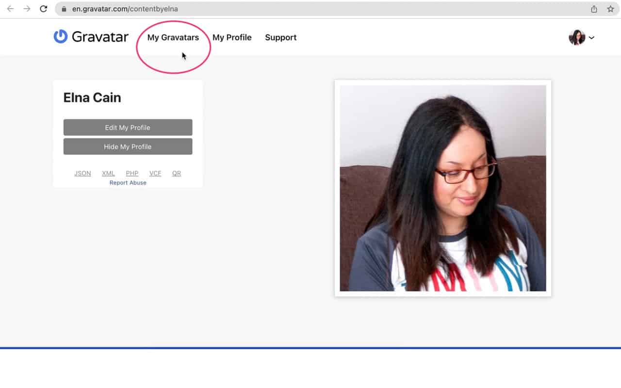Click the account avatar in the header
The image size is (621, 388).
click(576, 37)
